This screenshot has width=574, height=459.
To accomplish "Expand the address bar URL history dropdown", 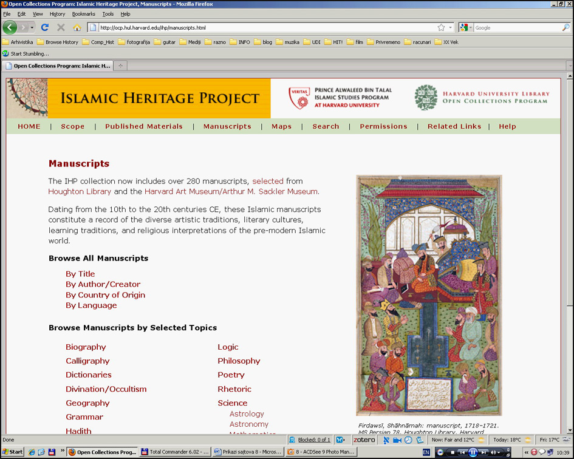I will click(450, 27).
